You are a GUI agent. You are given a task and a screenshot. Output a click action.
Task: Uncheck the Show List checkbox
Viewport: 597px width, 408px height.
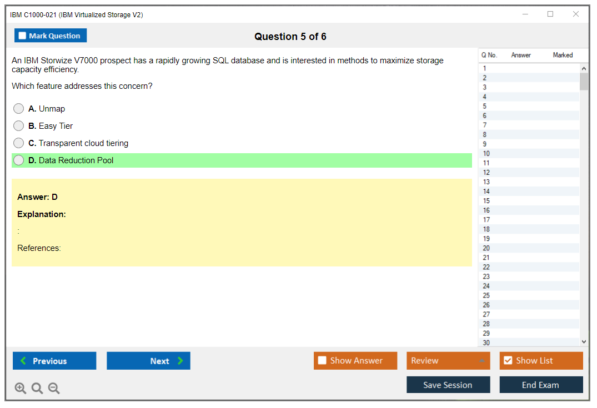point(508,361)
